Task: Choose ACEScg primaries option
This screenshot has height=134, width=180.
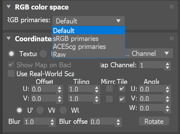Action: [89, 47]
